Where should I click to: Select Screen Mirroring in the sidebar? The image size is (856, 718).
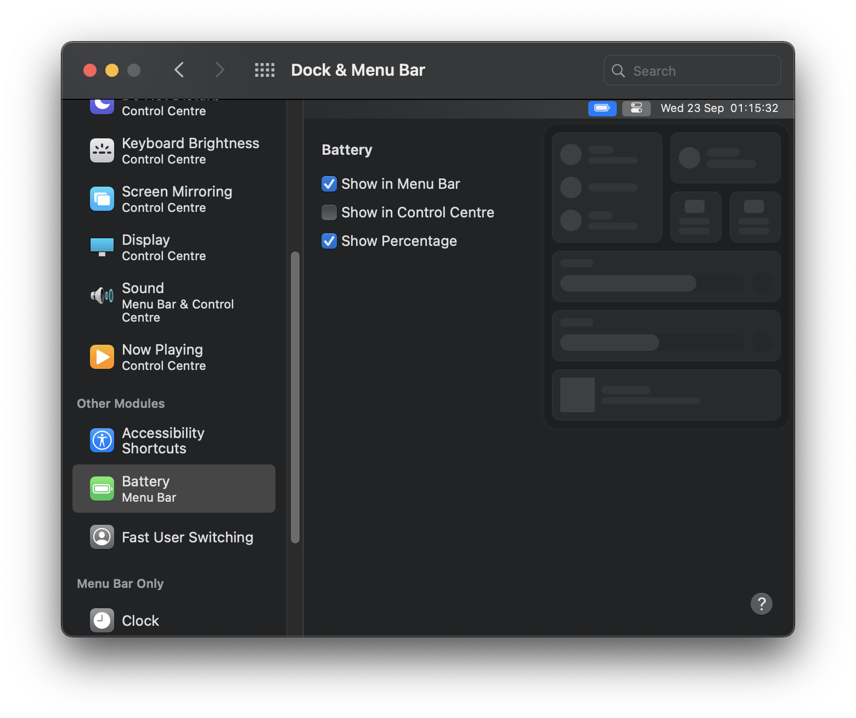(x=174, y=199)
